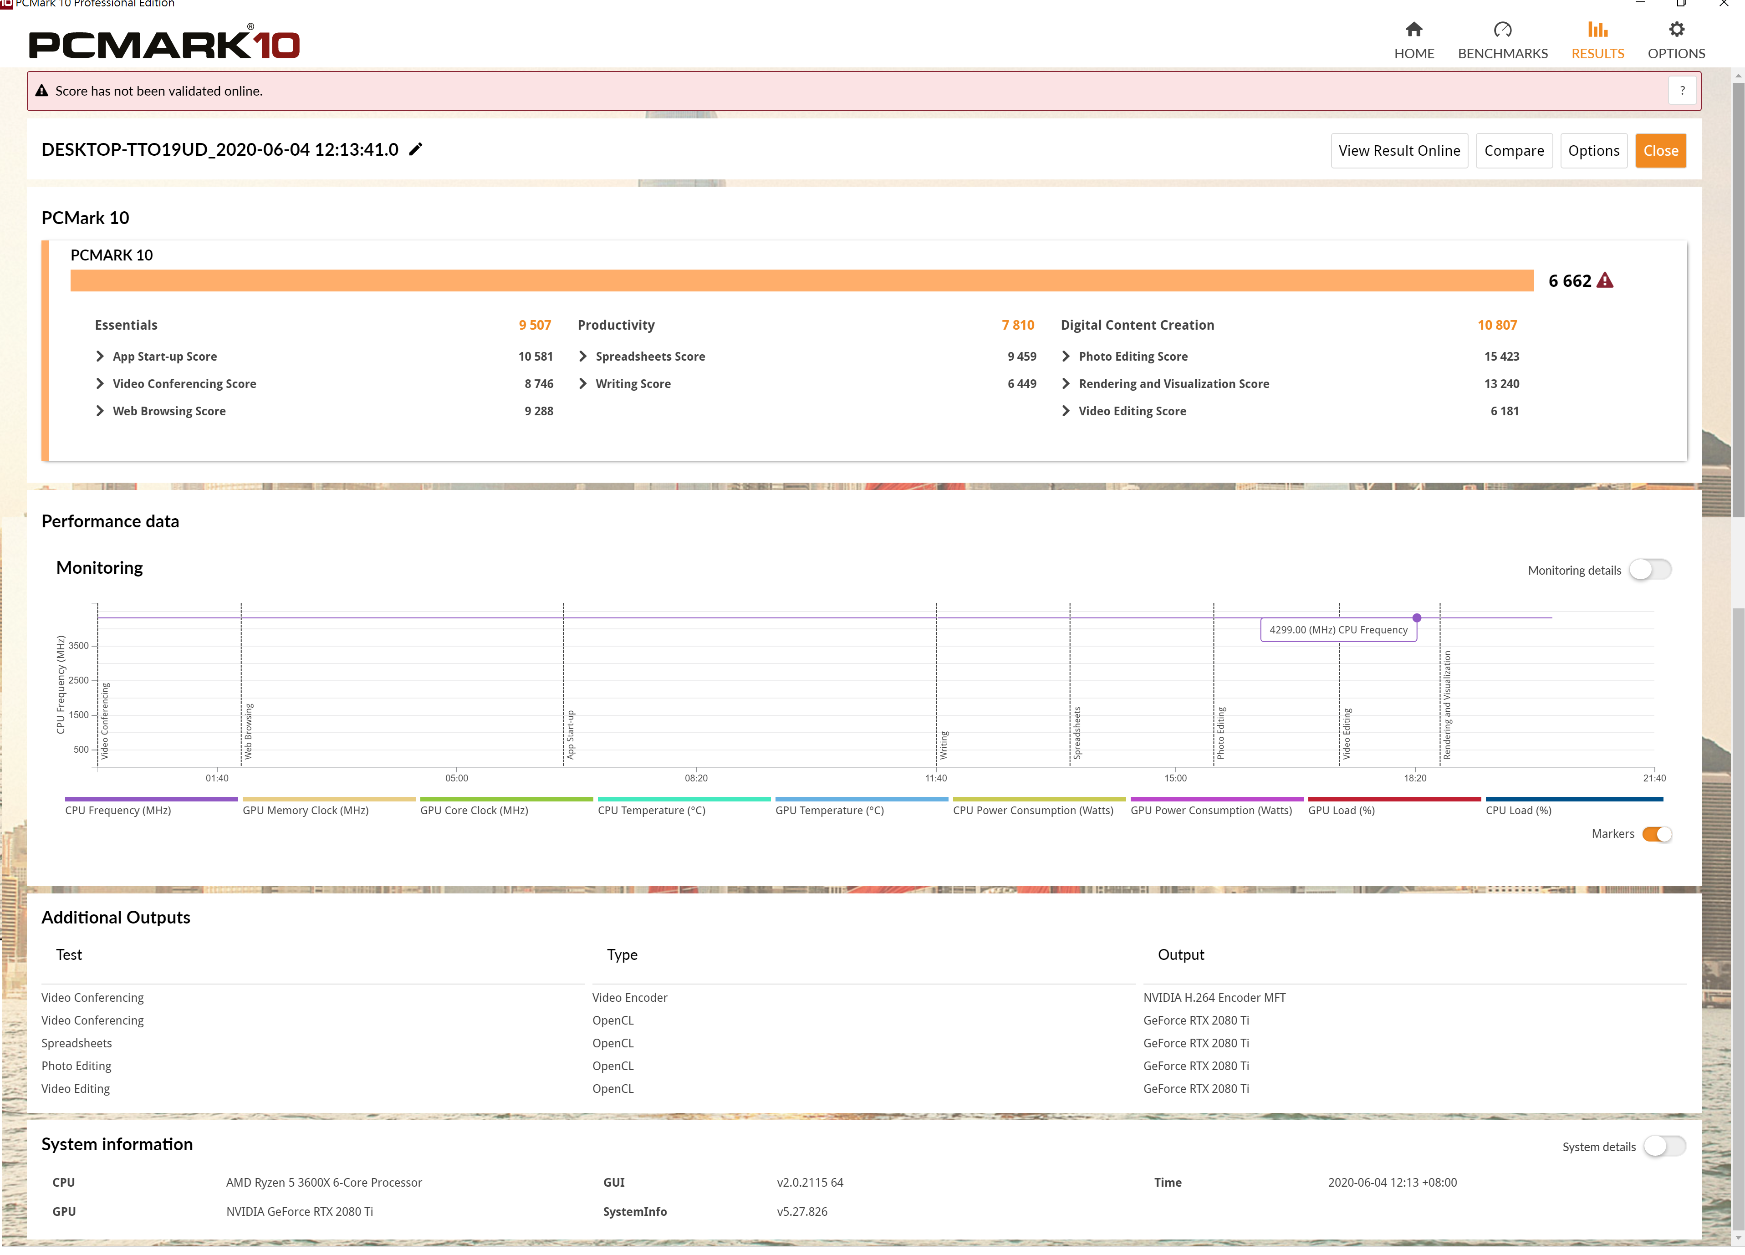This screenshot has width=1745, height=1255.
Task: Expand the Photo Editing Score row
Action: coord(1066,356)
